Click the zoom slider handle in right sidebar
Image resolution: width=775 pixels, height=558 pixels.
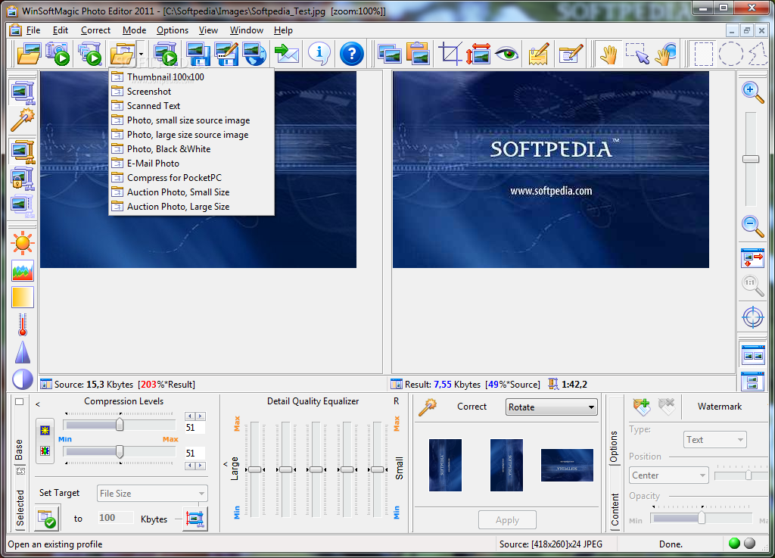coord(751,159)
